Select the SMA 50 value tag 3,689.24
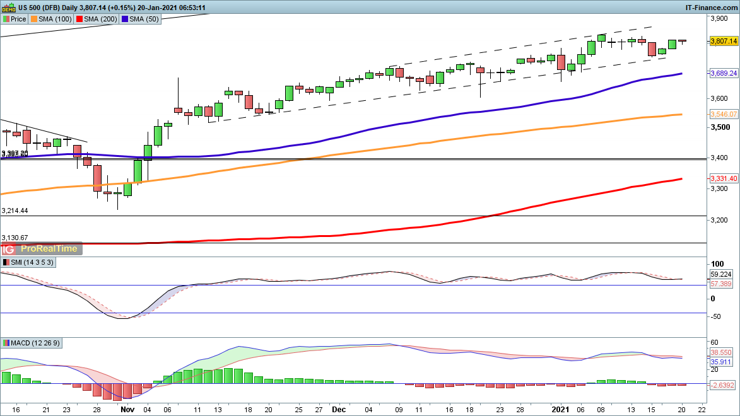This screenshot has width=740, height=416. coord(723,73)
